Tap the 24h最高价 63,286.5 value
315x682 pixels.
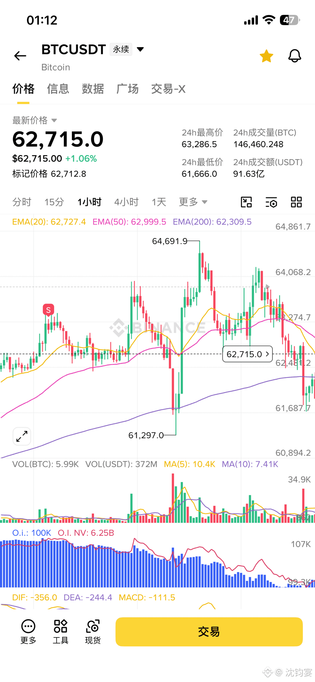click(199, 144)
